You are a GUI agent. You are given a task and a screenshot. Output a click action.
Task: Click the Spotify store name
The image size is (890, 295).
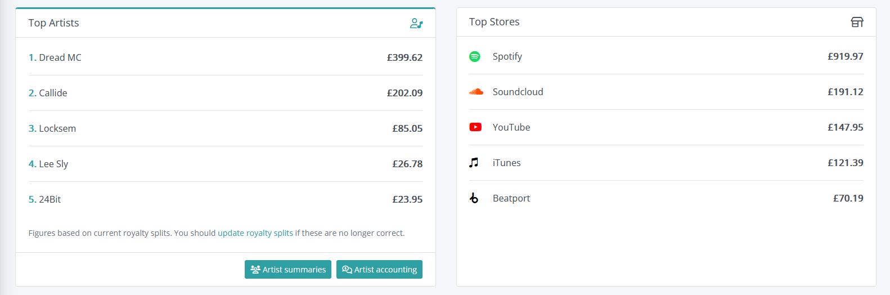(507, 56)
